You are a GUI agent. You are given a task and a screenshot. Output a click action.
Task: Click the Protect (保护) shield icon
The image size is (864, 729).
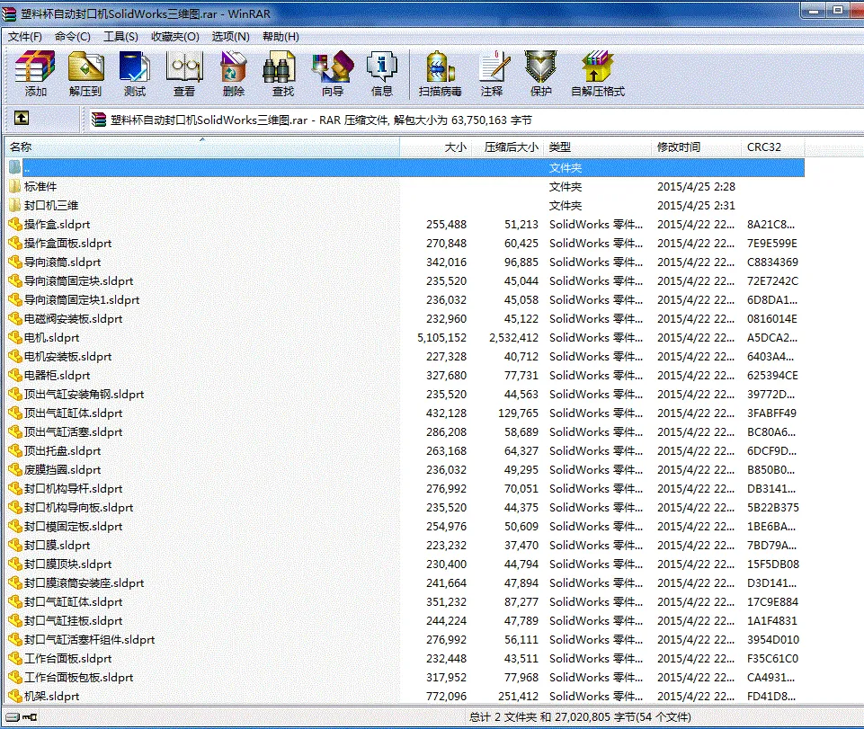pyautogui.click(x=540, y=67)
